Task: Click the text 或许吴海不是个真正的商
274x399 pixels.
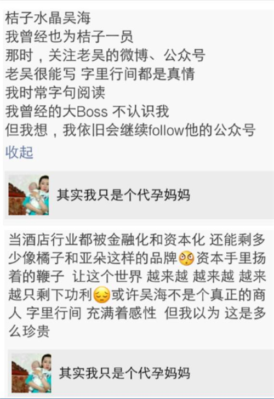Action: pyautogui.click(x=189, y=295)
